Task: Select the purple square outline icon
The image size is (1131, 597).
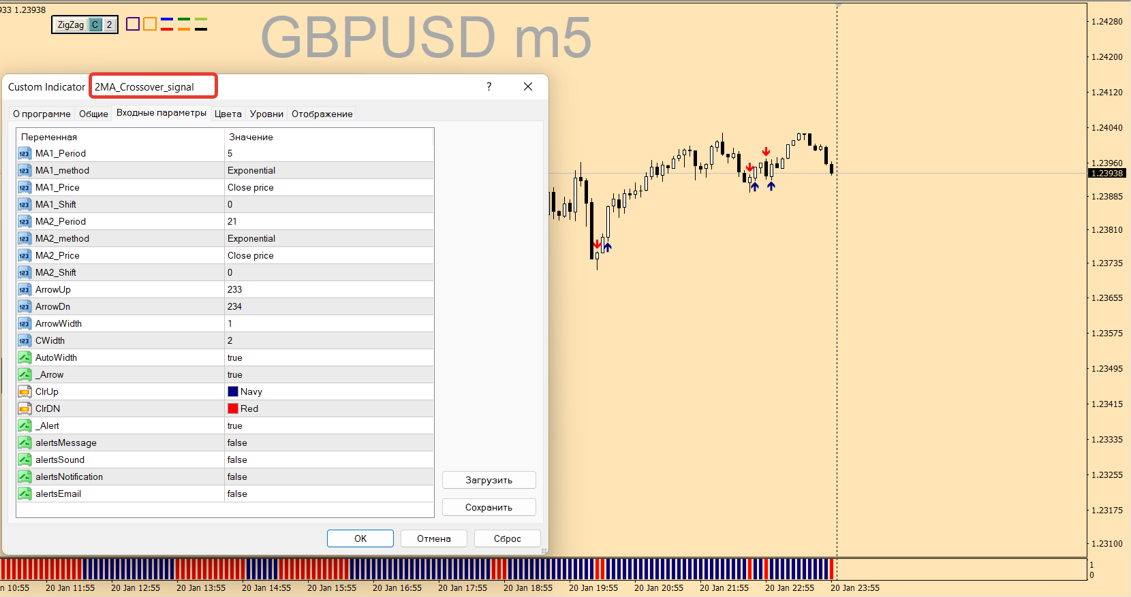Action: point(133,24)
